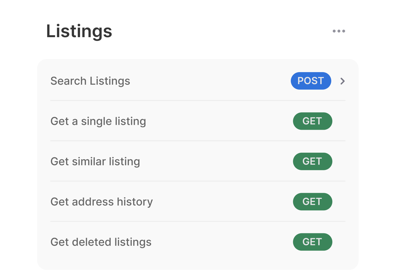Click the gray card's empty bottom edge
This screenshot has width=396, height=277.
(x=198, y=262)
